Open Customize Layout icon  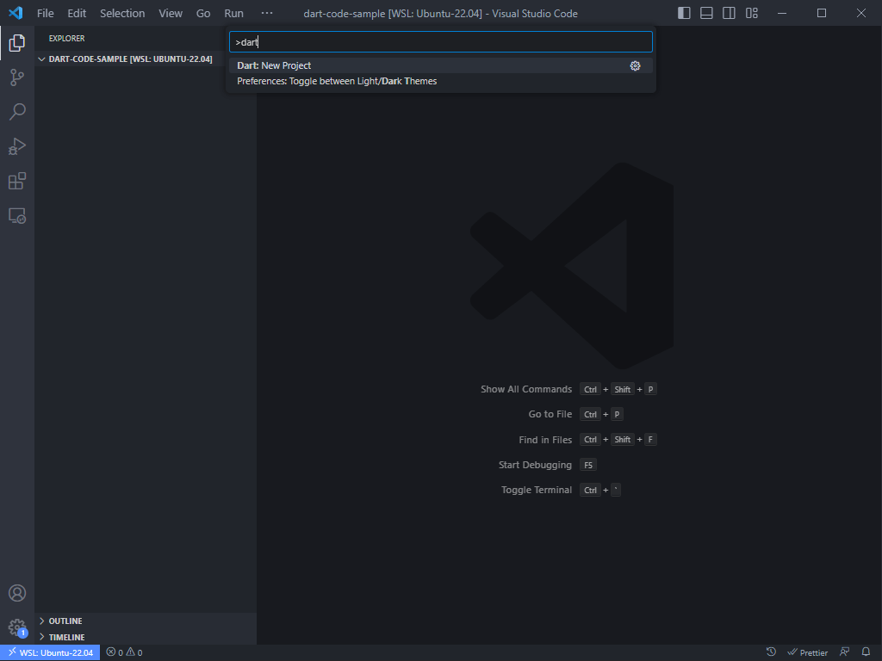tap(751, 13)
